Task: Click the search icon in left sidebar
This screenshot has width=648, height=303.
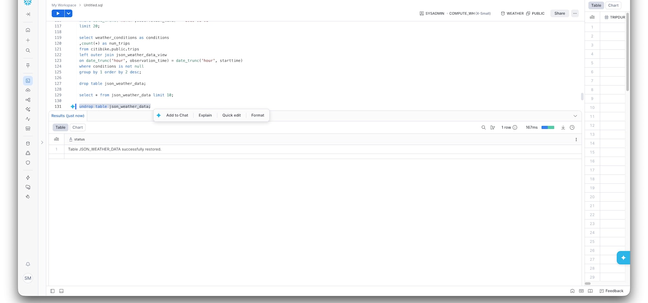Action: pos(28,51)
